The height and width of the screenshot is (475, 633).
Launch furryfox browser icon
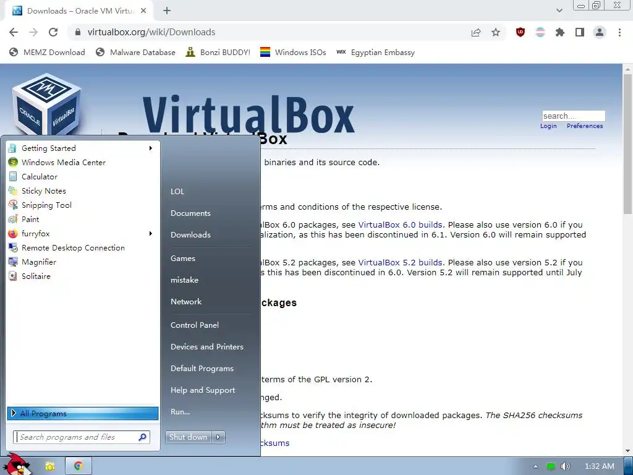(x=13, y=233)
